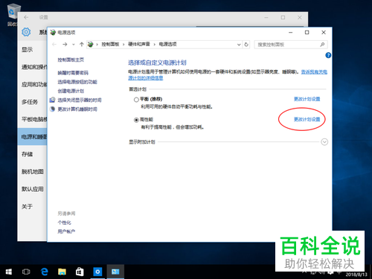Click the settings gear icon in Settings window
The height and width of the screenshot is (279, 372).
(x=26, y=32)
